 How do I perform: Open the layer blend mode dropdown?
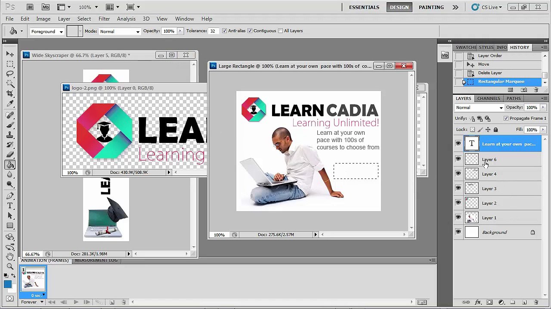coord(480,108)
